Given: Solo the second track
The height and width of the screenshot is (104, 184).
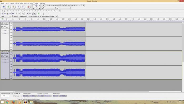Looking at the screenshot, I should tap(7, 57).
